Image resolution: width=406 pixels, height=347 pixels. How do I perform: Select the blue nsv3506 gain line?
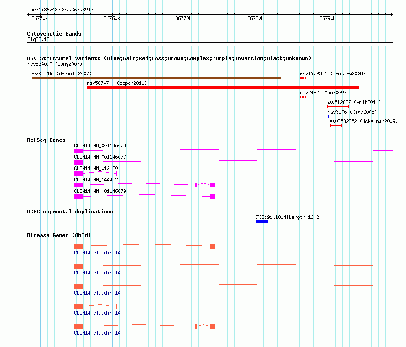pos(361,116)
